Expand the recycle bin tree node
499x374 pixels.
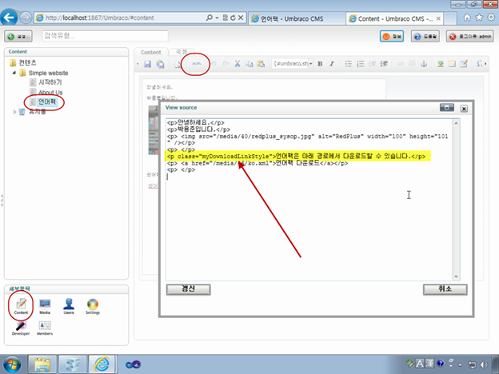click(14, 112)
